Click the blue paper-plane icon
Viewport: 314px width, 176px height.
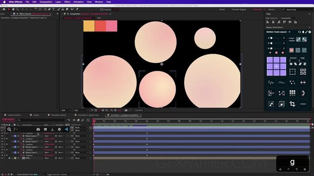point(67,129)
